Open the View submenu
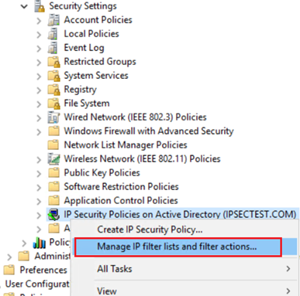The height and width of the screenshot is (296, 300). (x=184, y=291)
